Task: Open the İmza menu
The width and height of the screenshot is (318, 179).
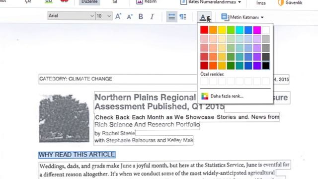Action: click(x=261, y=3)
